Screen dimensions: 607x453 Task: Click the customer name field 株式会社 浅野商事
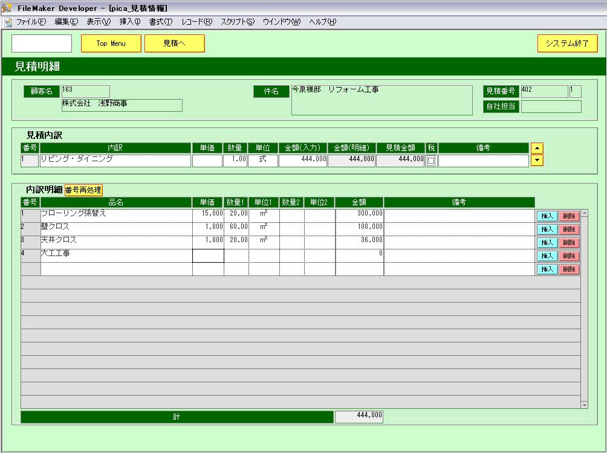tap(122, 105)
